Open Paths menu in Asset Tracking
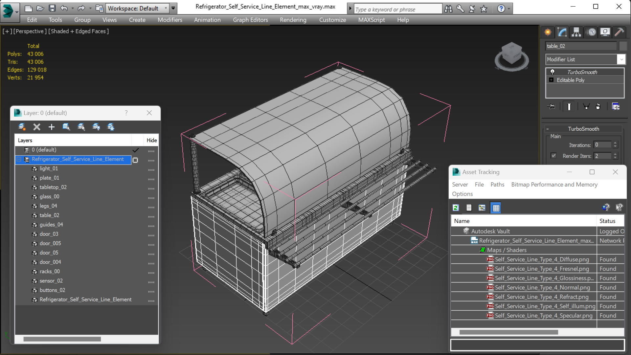631x355 pixels. [x=497, y=185]
